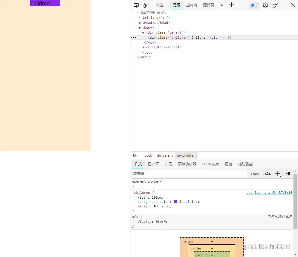Viewport: 298px width, 257px height.
Task: Open the 布局 layout tab
Action: pyautogui.click(x=168, y=164)
